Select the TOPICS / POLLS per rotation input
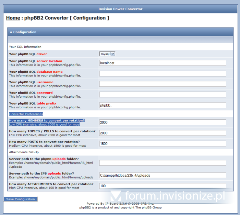The image size is (240, 215). click(x=163, y=133)
